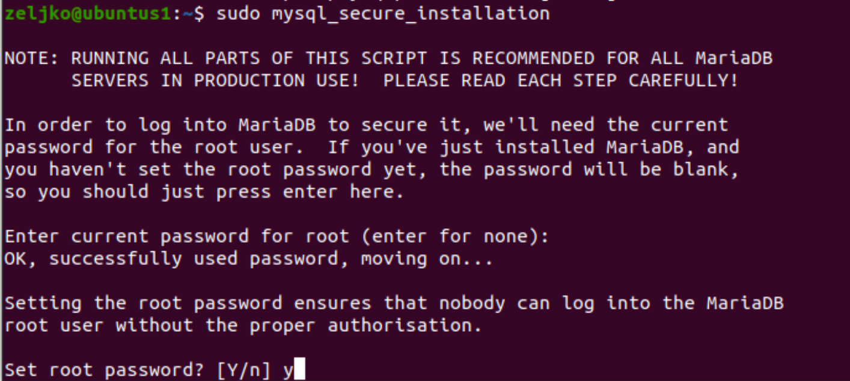This screenshot has height=381, width=850.
Task: Click the [Y/n] option text
Action: 244,370
